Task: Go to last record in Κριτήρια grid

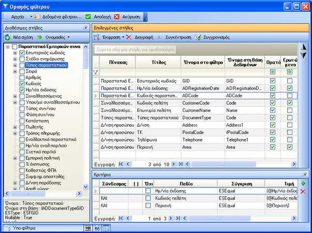Action: coord(177,219)
